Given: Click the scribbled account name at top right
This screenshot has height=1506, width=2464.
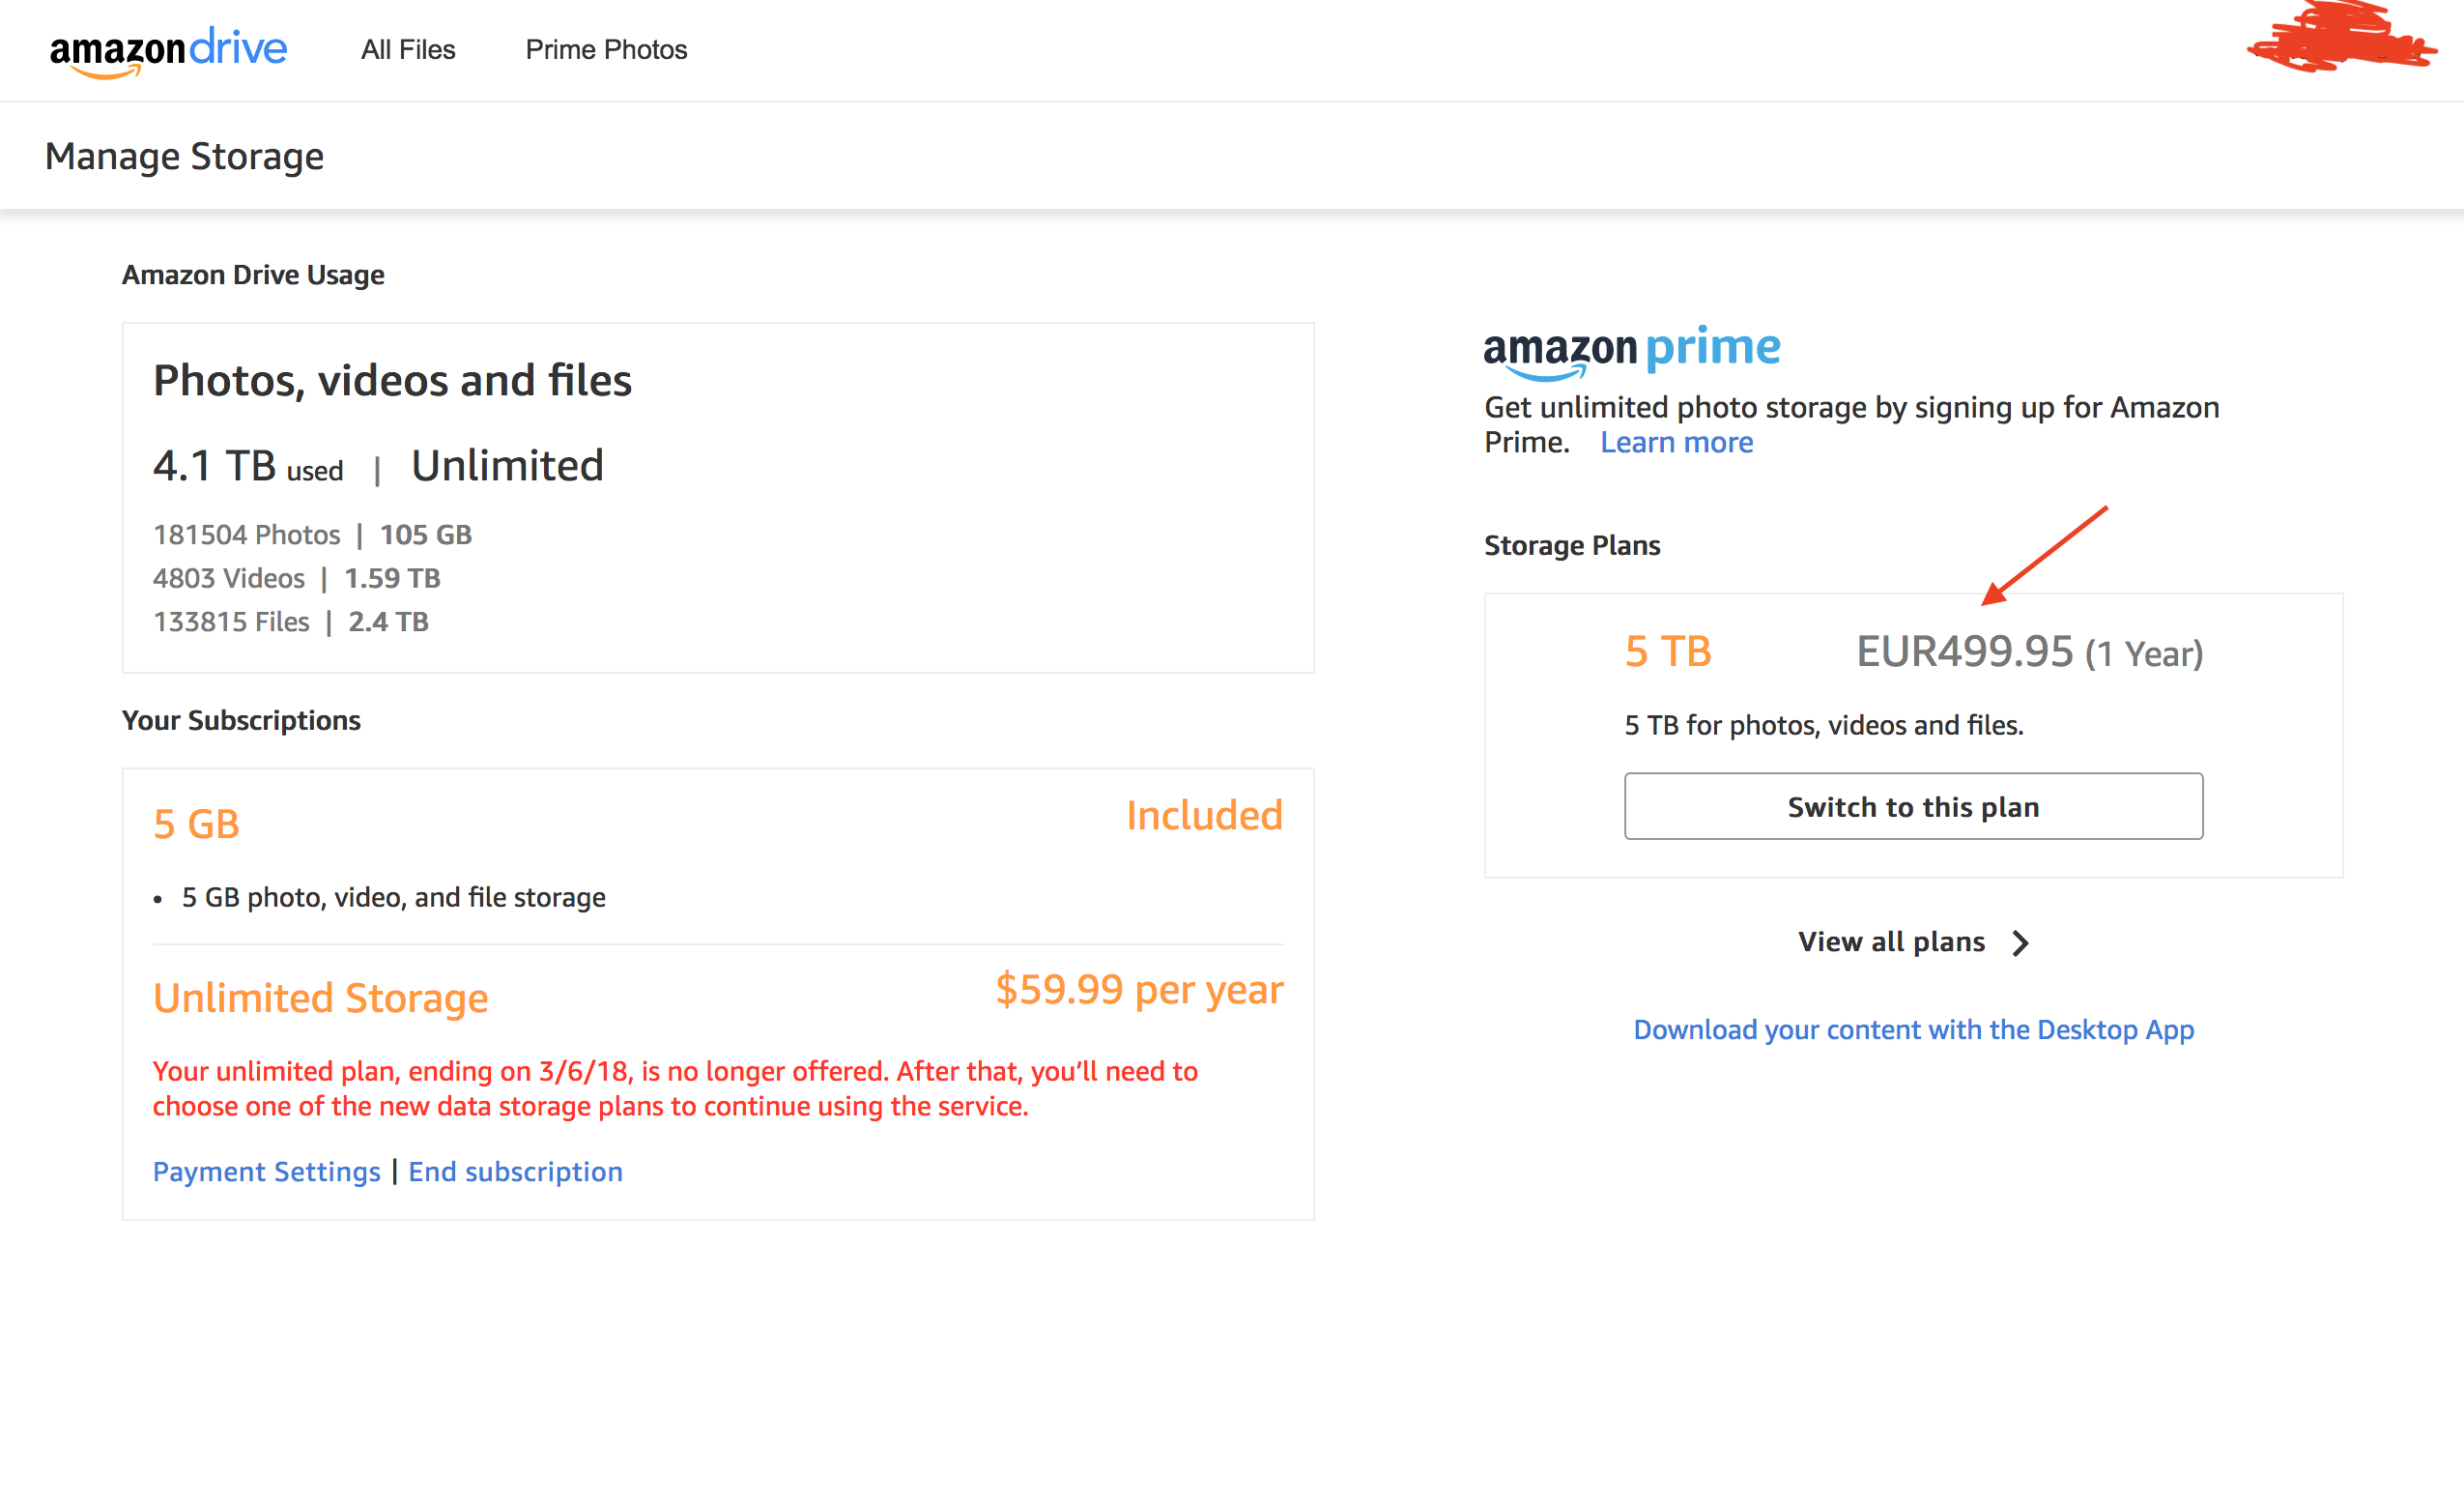Looking at the screenshot, I should 2340,40.
